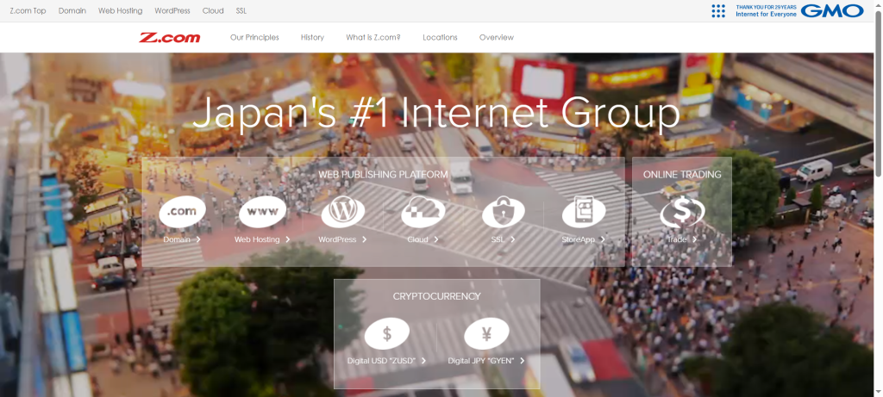Open the www Web Hosting icon
Image resolution: width=883 pixels, height=397 pixels.
(x=262, y=212)
